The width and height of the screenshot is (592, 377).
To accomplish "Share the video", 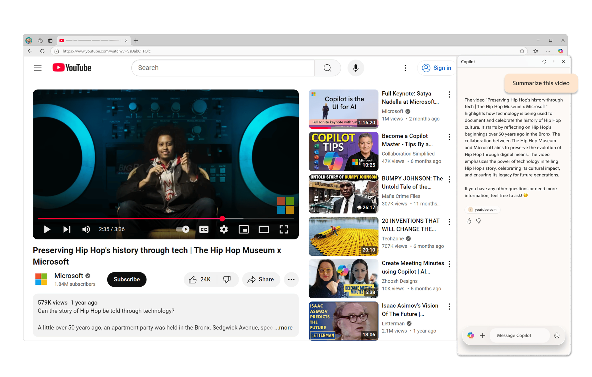I will (261, 280).
